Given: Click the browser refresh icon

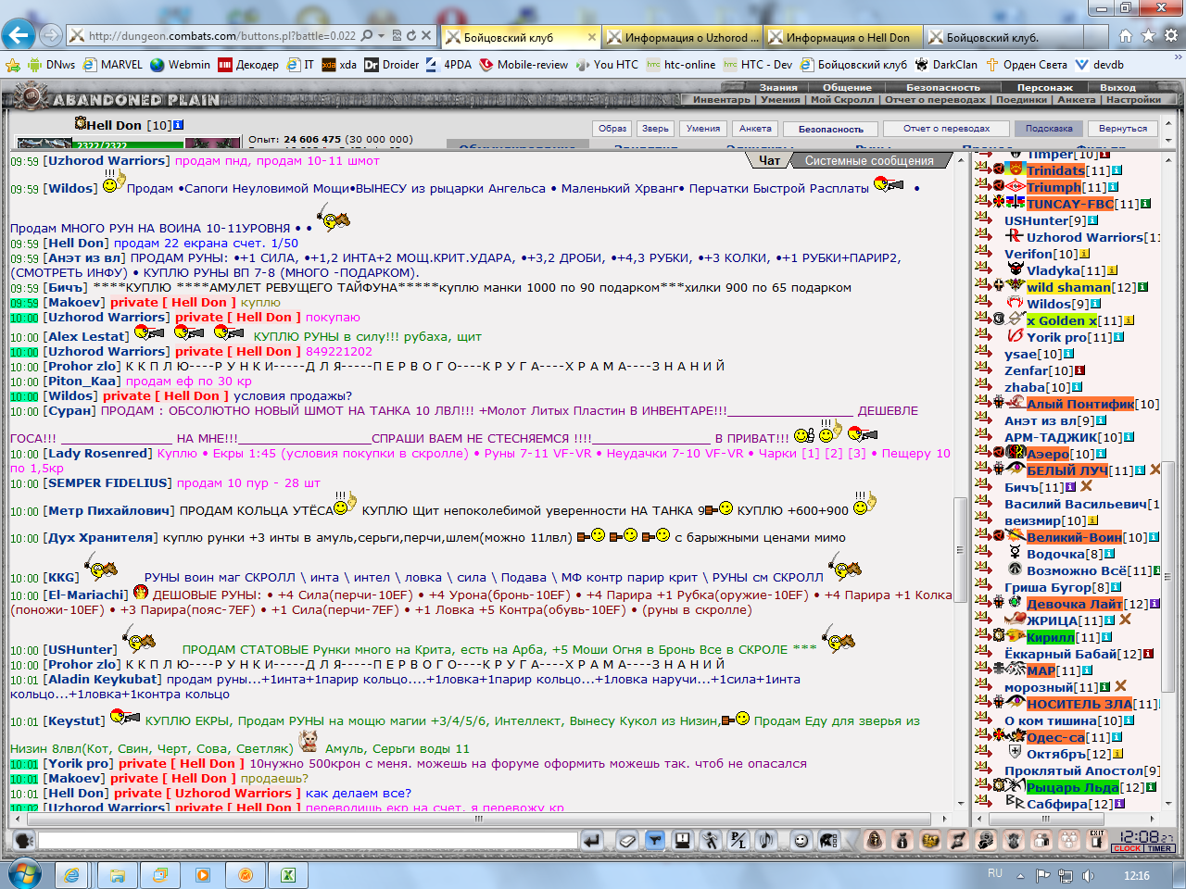Looking at the screenshot, I should (x=410, y=36).
